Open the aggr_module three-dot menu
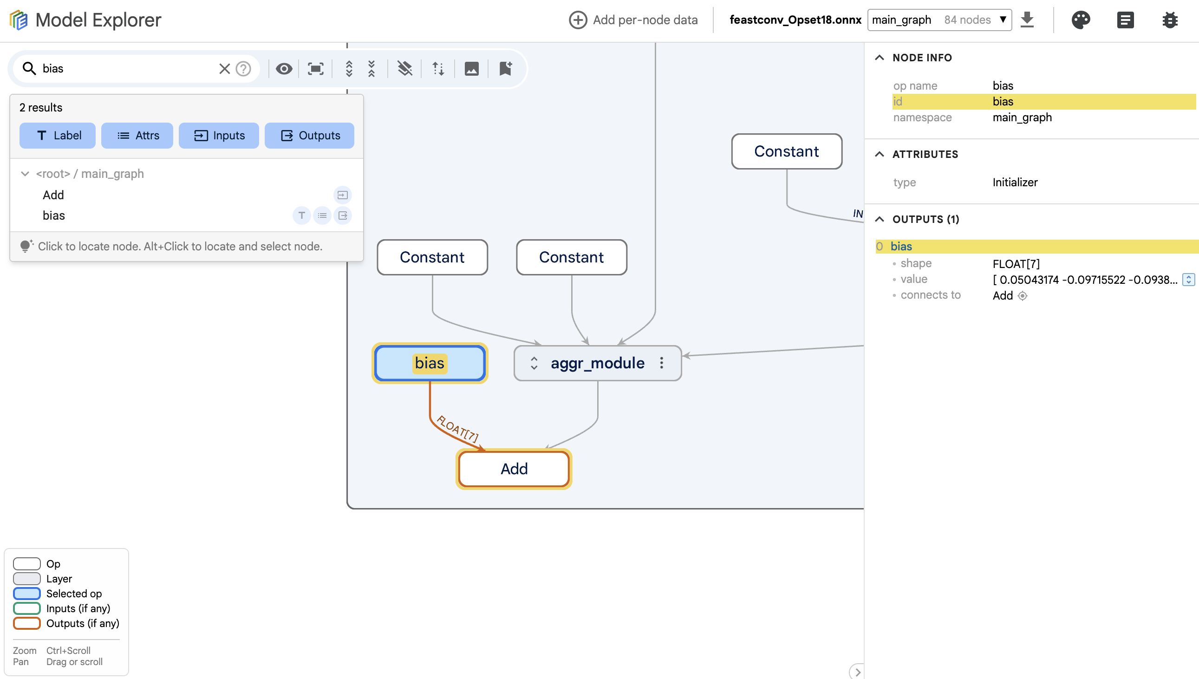Viewport: 1199px width, 679px height. click(x=662, y=363)
